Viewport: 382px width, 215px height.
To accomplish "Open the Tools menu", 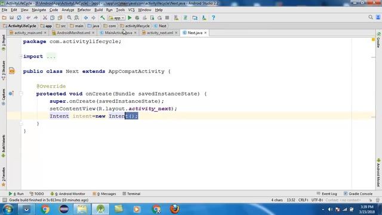I will click(120, 10).
